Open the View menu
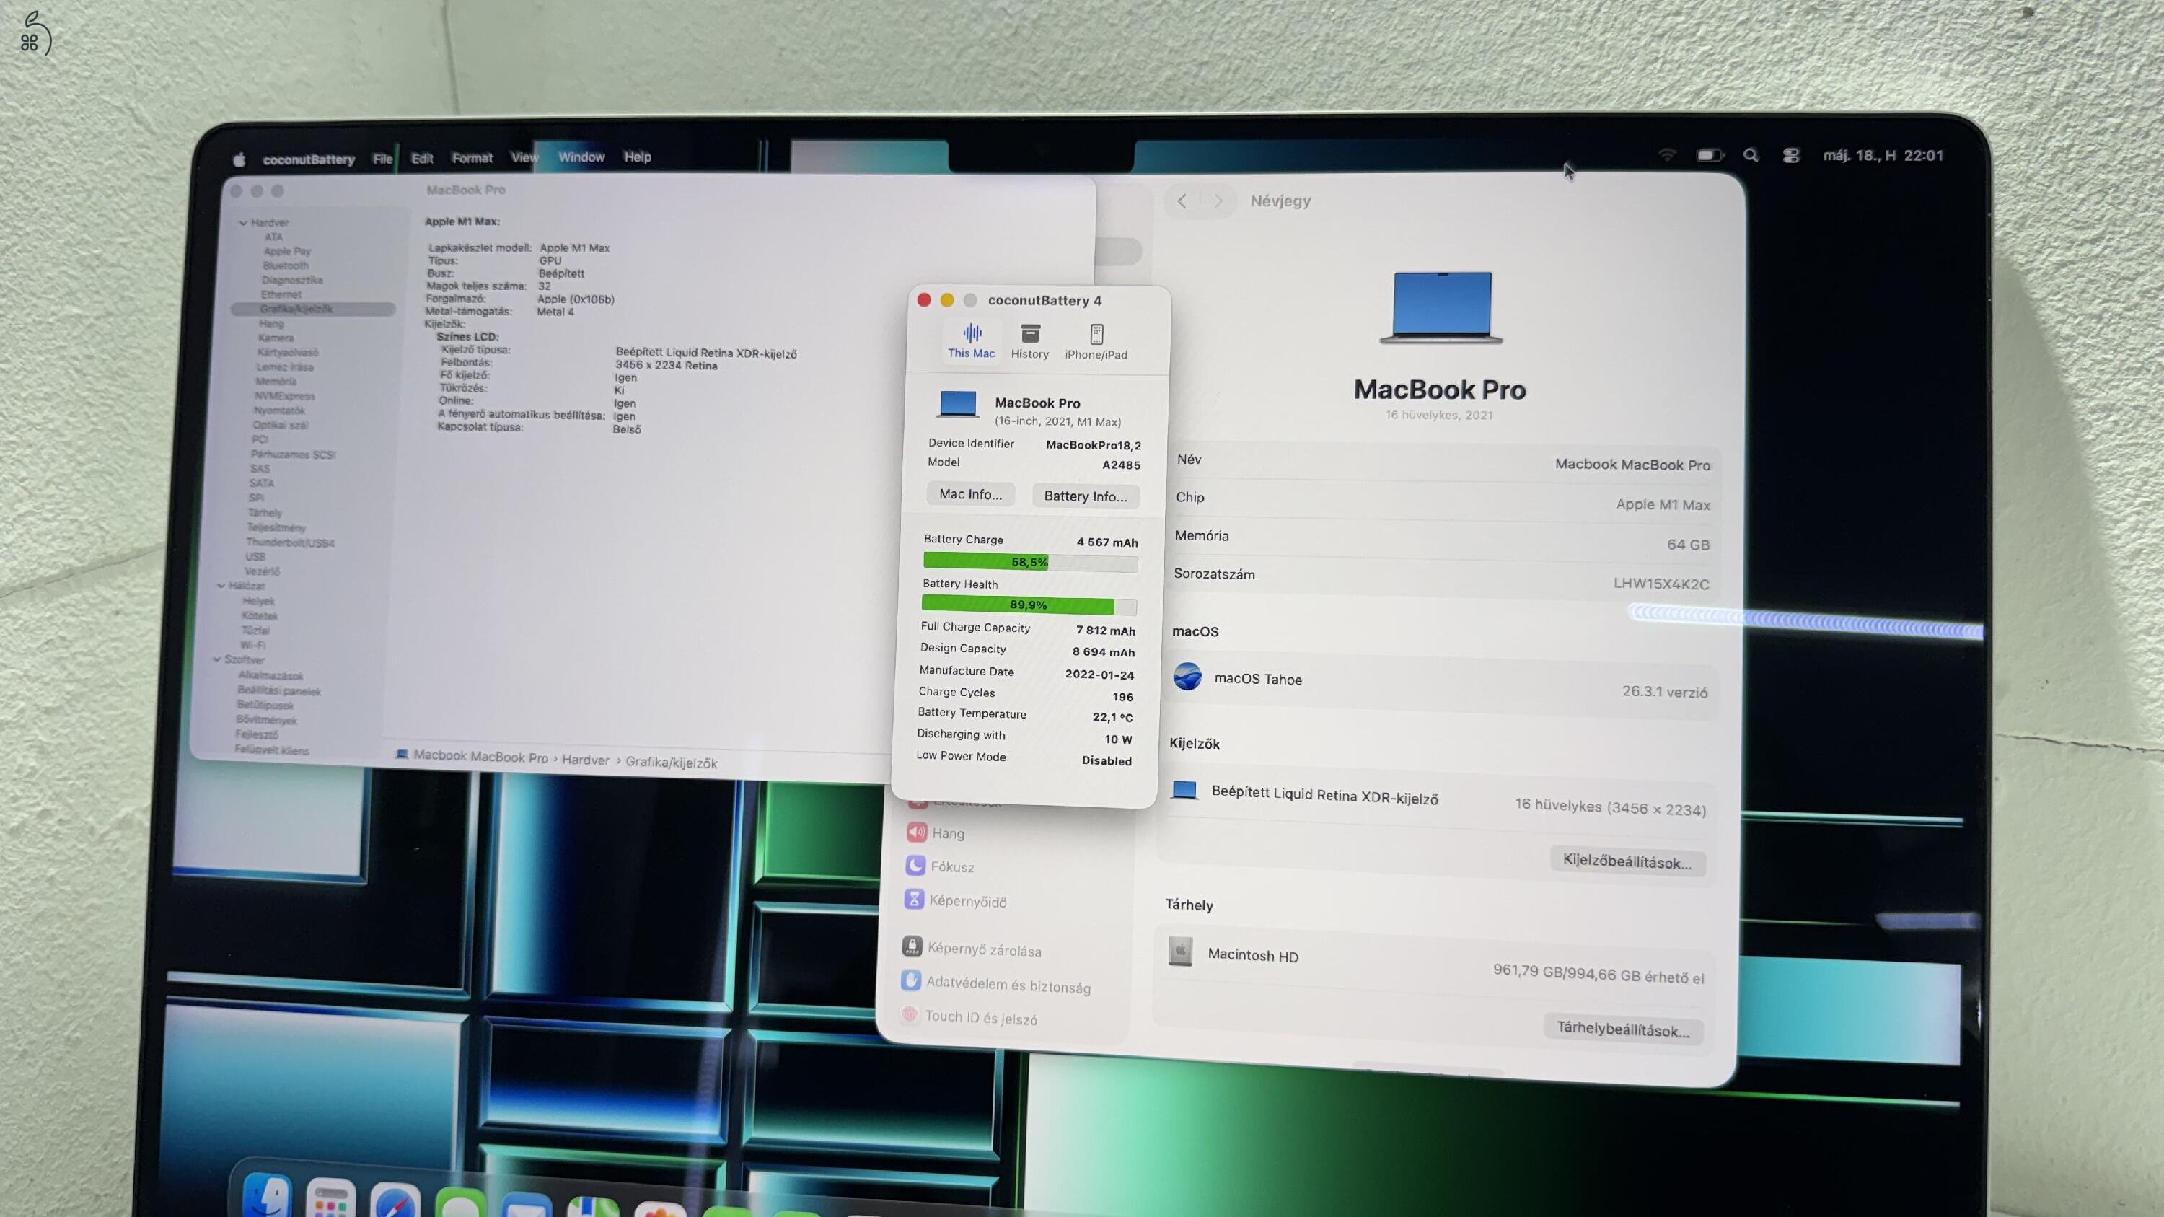This screenshot has height=1217, width=2164. [524, 157]
